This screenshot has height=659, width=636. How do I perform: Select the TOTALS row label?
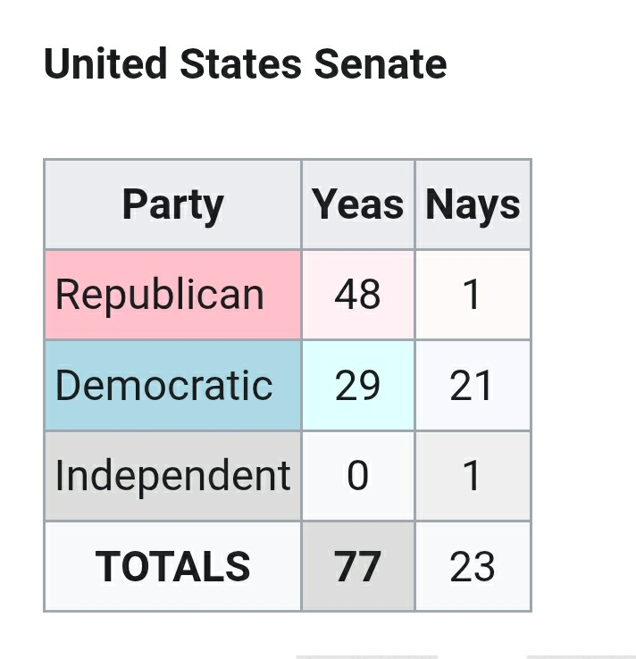172,566
